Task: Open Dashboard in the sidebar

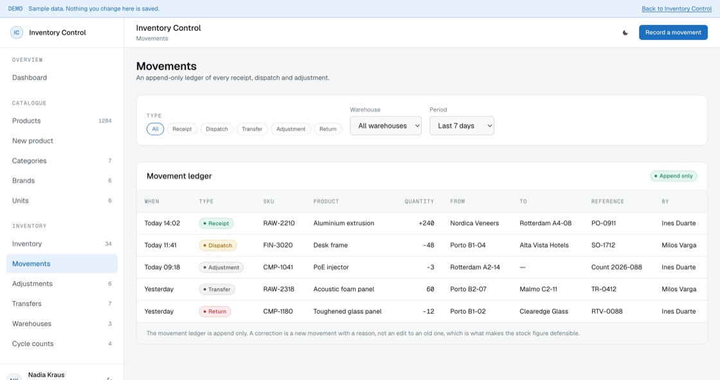Action: click(x=62, y=78)
